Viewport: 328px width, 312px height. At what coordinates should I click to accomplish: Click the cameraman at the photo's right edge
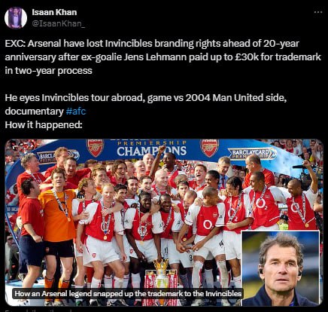[x=310, y=176]
